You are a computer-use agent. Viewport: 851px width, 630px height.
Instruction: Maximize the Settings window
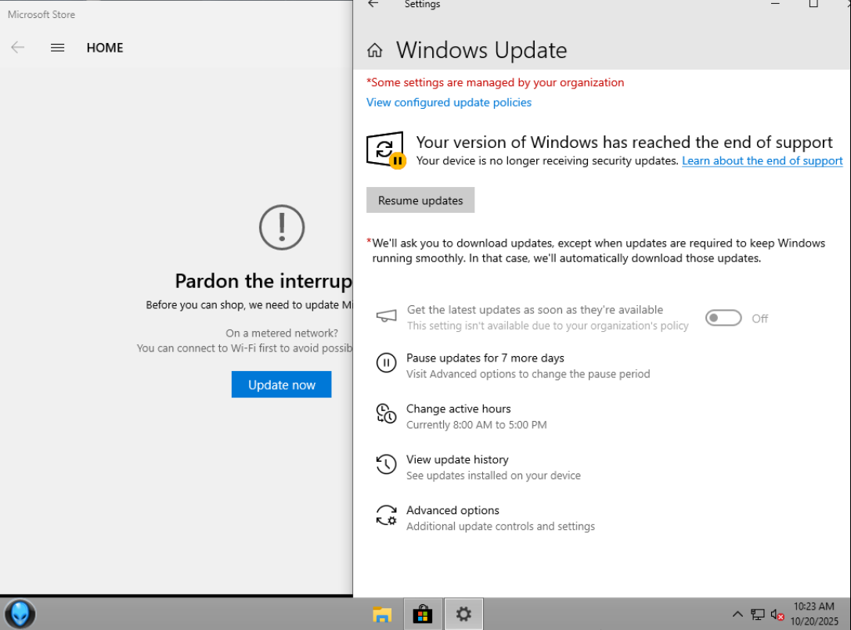[813, 4]
